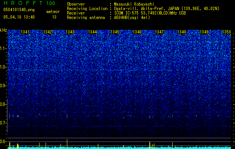Click the 1345 time axis label
The image size is (235, 149).
click(x=115, y=32)
